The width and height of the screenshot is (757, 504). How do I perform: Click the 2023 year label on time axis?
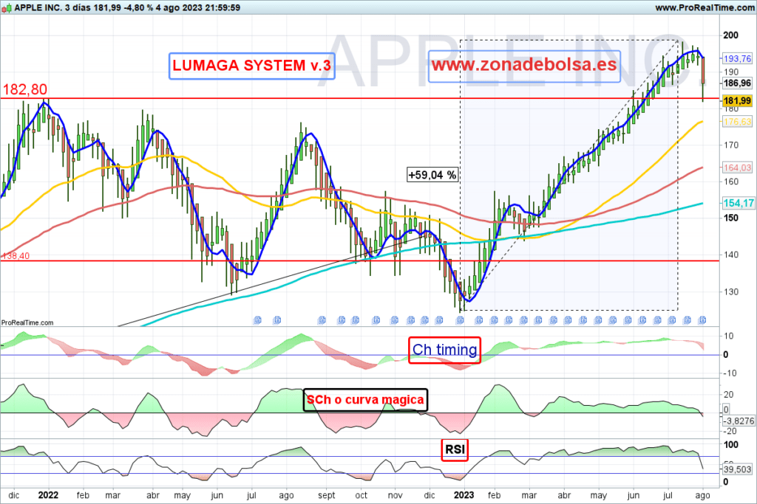(464, 495)
